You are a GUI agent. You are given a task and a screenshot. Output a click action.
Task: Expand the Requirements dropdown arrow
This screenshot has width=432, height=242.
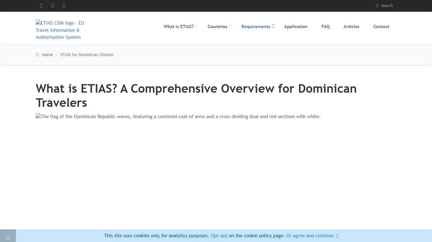273,26
